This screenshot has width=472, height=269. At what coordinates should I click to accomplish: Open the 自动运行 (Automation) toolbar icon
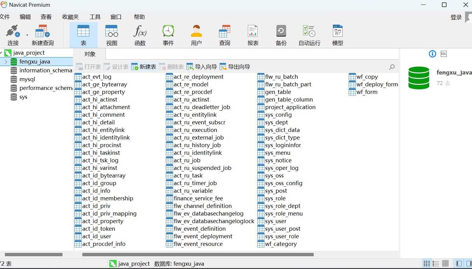click(x=309, y=35)
